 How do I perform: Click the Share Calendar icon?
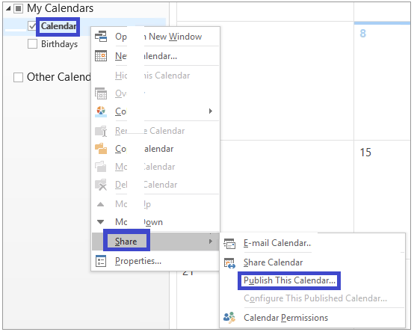click(x=229, y=262)
